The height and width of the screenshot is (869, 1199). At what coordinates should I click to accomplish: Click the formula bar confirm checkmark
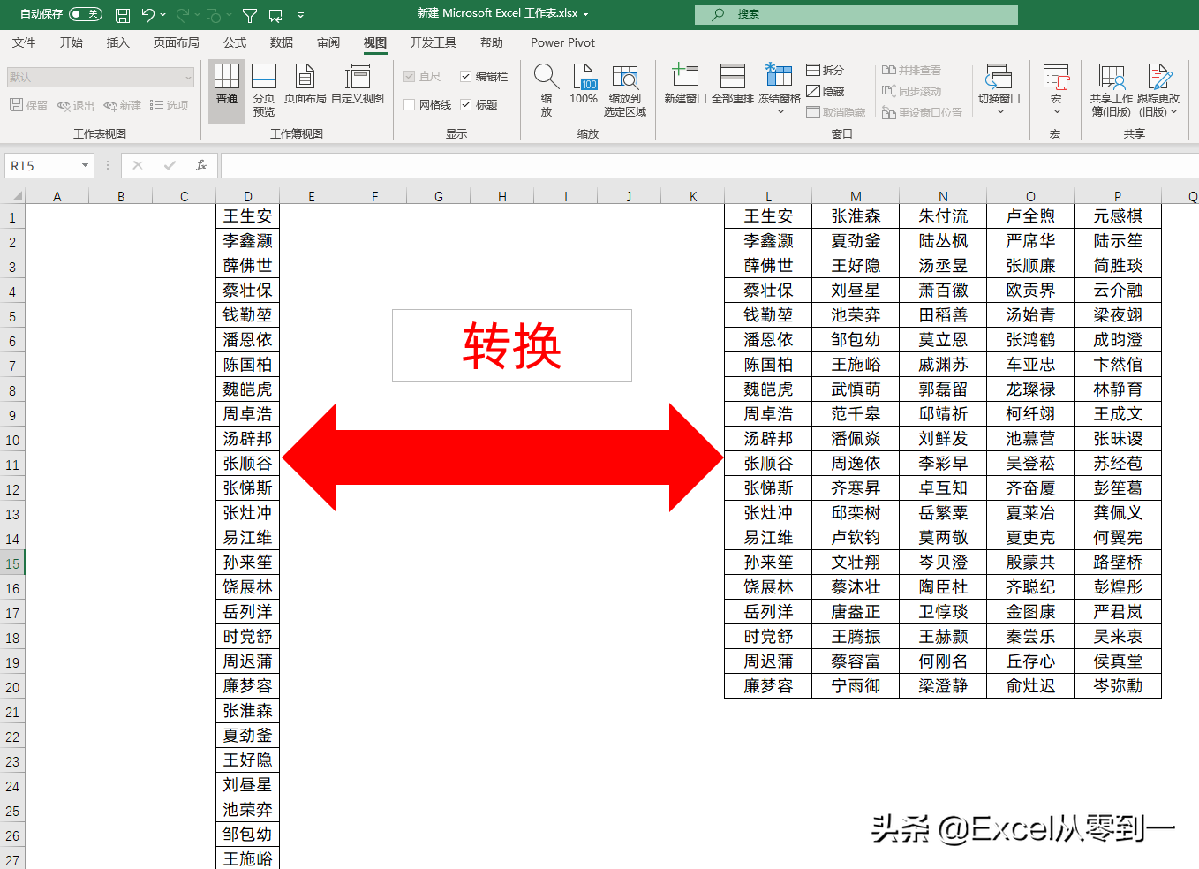(x=170, y=165)
